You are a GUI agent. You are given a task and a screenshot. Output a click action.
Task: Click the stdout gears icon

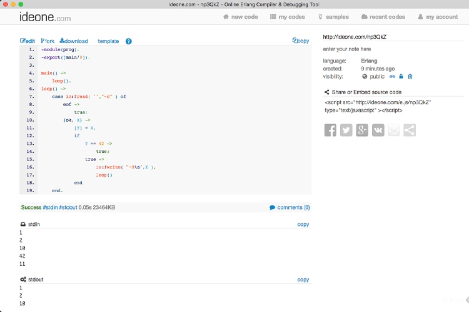[23, 280]
